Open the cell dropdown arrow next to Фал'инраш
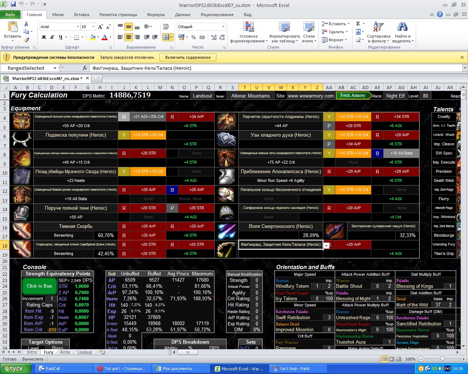This screenshot has width=468, height=374. click(x=327, y=246)
